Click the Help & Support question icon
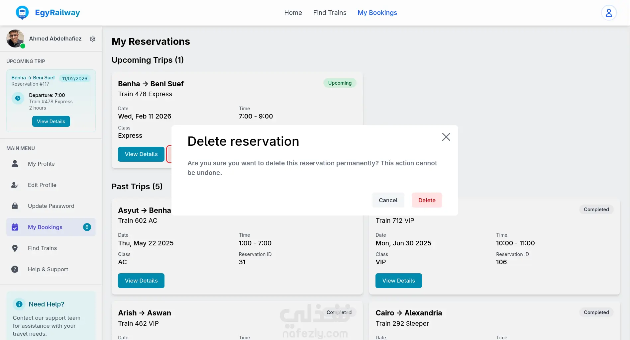Image resolution: width=630 pixels, height=340 pixels. (x=15, y=269)
